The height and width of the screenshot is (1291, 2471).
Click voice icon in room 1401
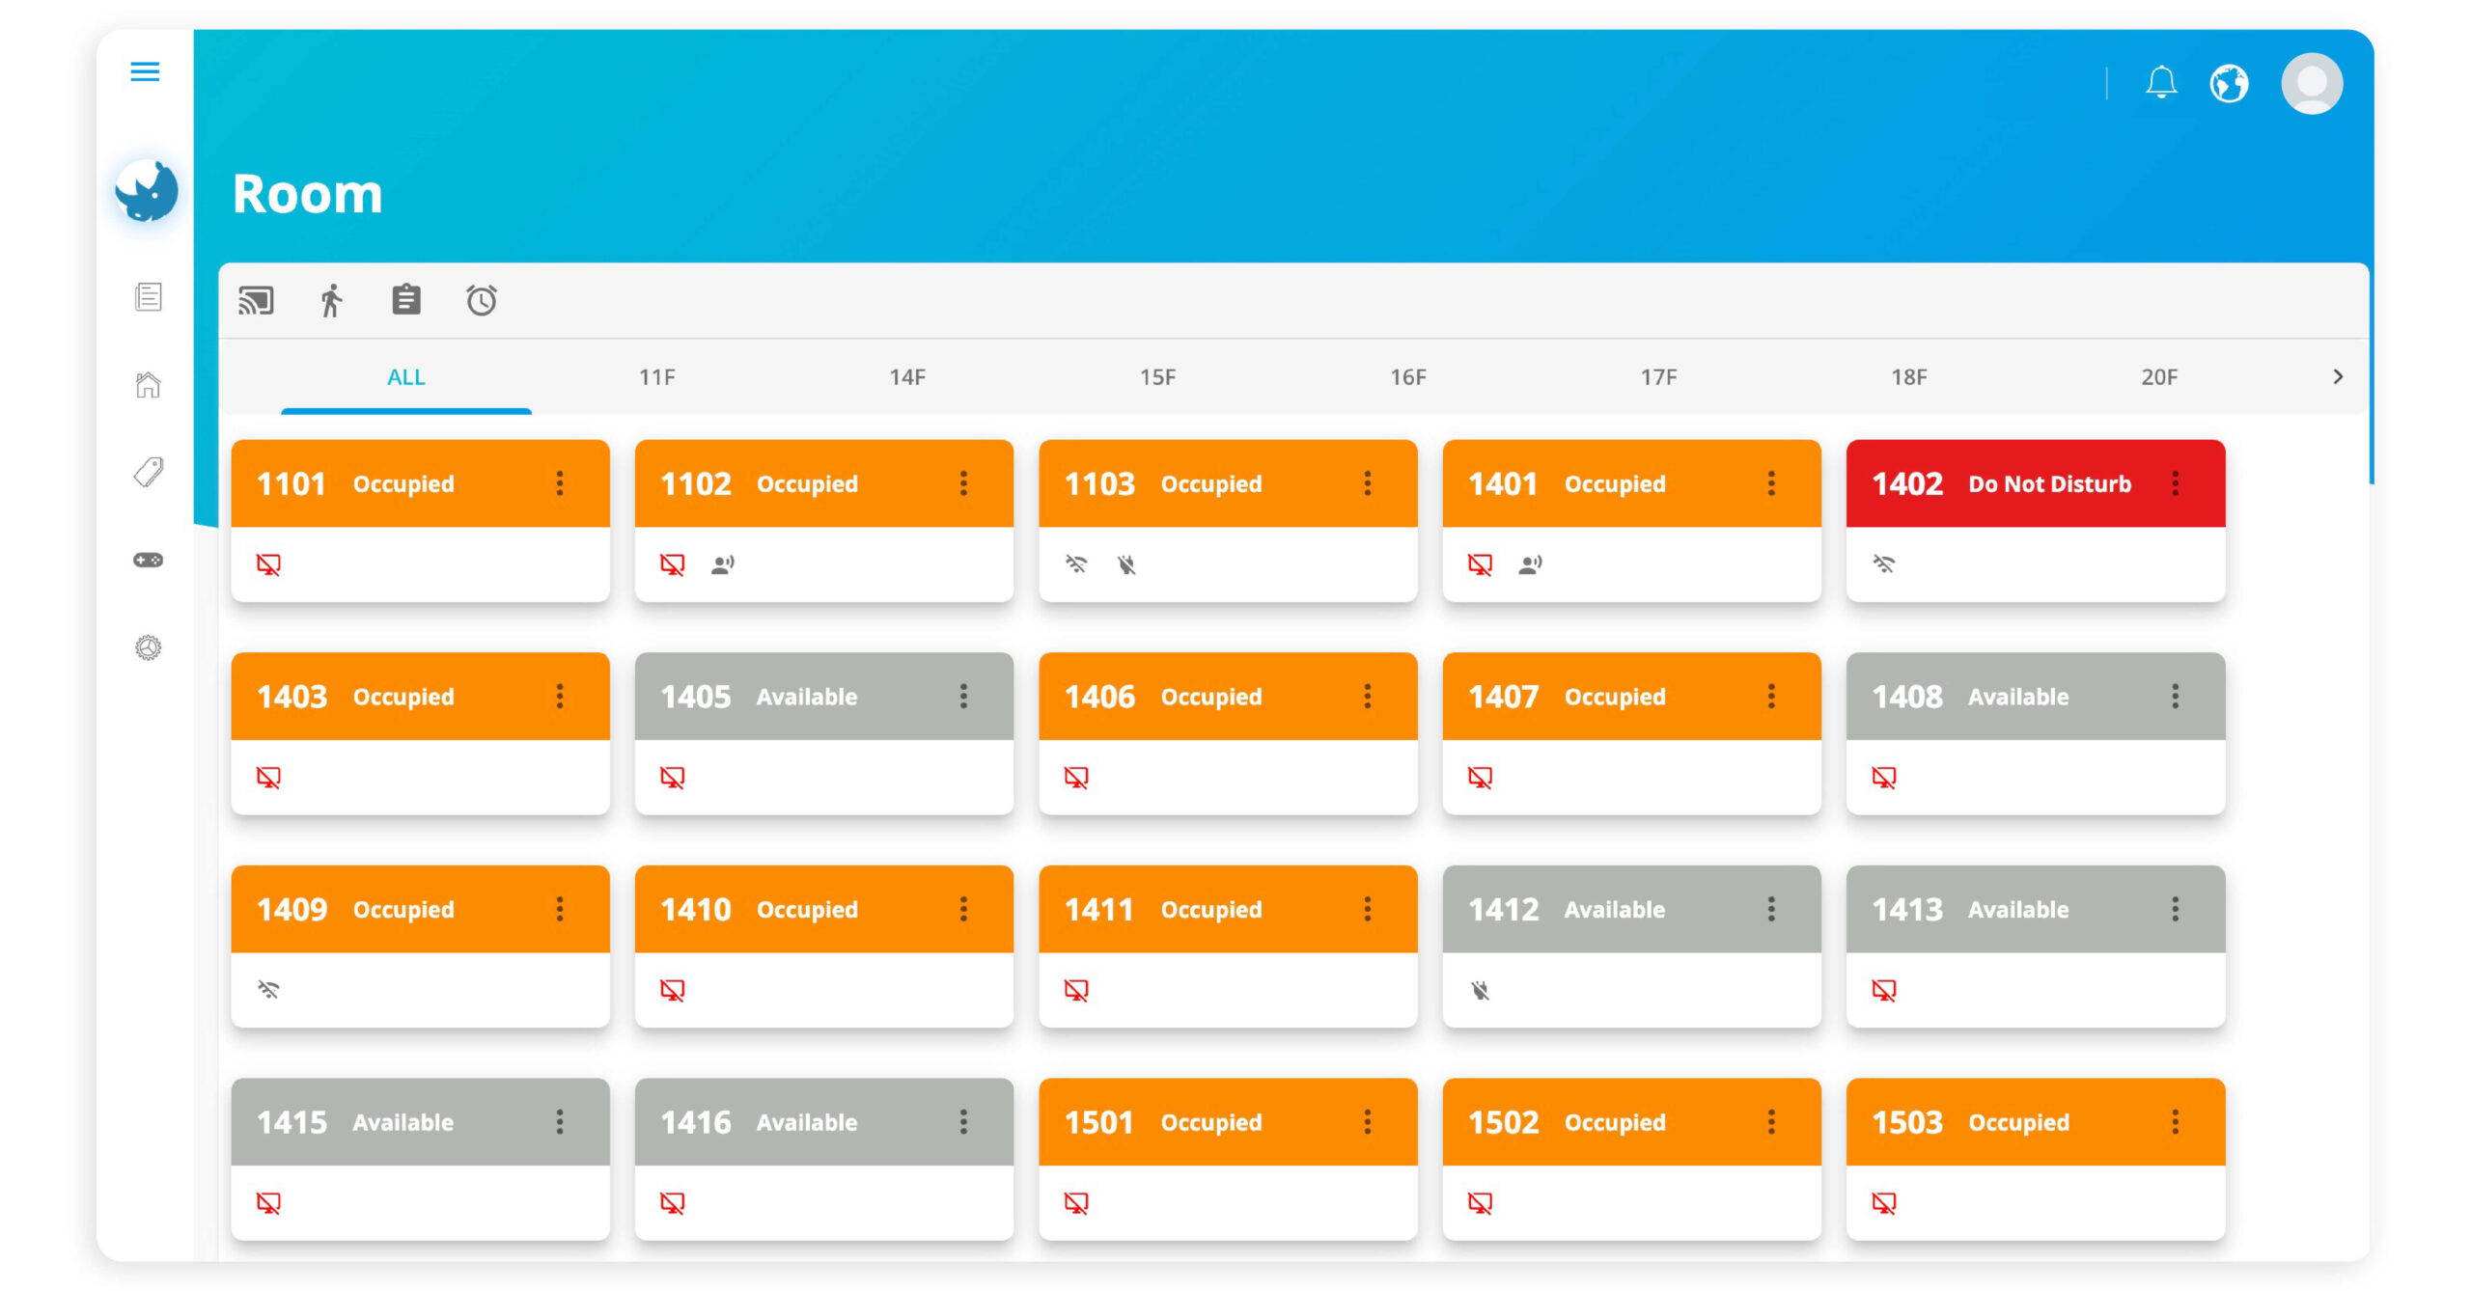point(1531,564)
